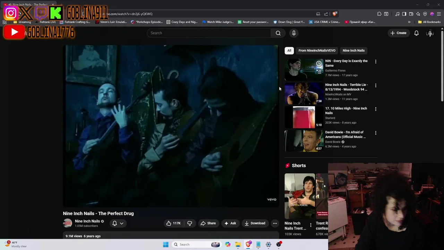Open the Nine Inch Nails channel name link

(x=87, y=221)
